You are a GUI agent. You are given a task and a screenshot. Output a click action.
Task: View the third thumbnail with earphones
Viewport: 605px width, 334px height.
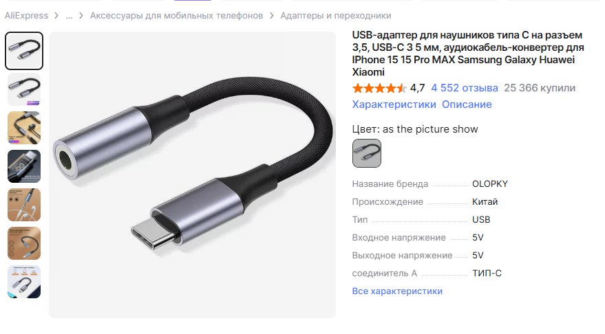click(x=24, y=128)
